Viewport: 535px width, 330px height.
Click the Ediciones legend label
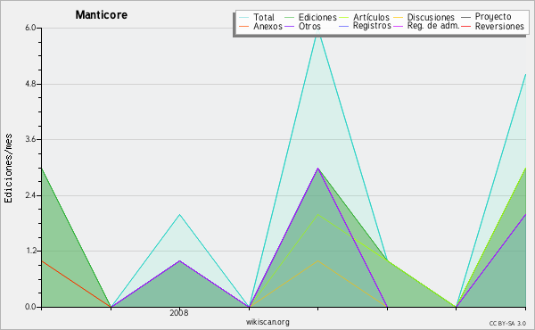point(317,17)
